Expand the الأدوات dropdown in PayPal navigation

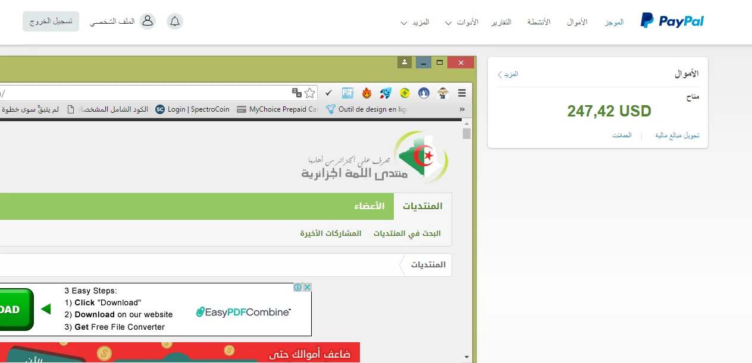pos(461,23)
